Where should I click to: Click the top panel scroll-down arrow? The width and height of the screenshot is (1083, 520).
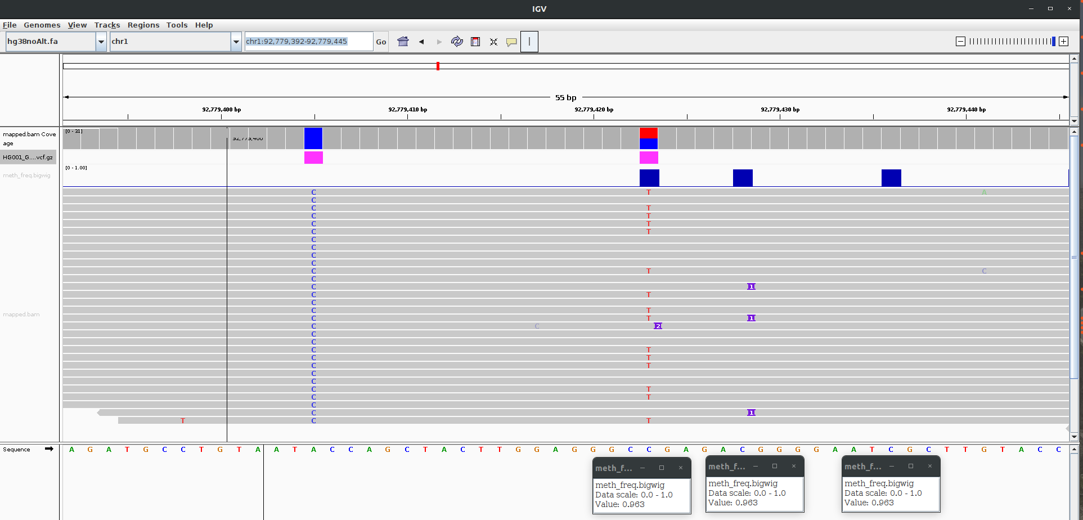pyautogui.click(x=1074, y=120)
